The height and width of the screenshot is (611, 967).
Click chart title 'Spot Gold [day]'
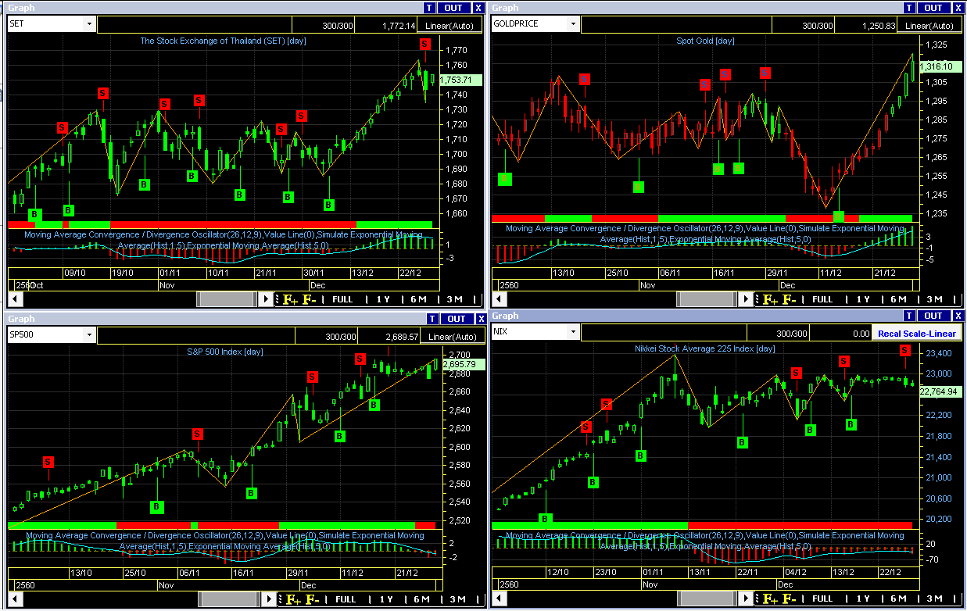(x=705, y=41)
